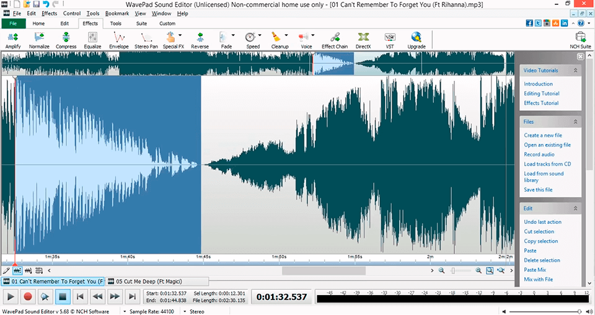Open the Envelope effect

click(119, 40)
